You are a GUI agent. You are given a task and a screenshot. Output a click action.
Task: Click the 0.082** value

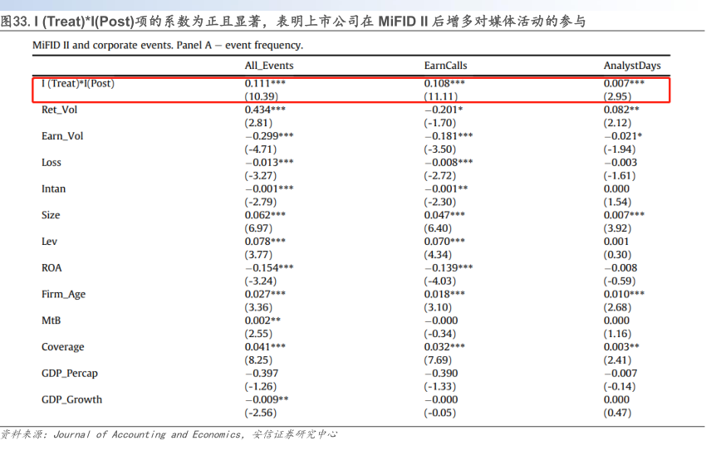[621, 110]
